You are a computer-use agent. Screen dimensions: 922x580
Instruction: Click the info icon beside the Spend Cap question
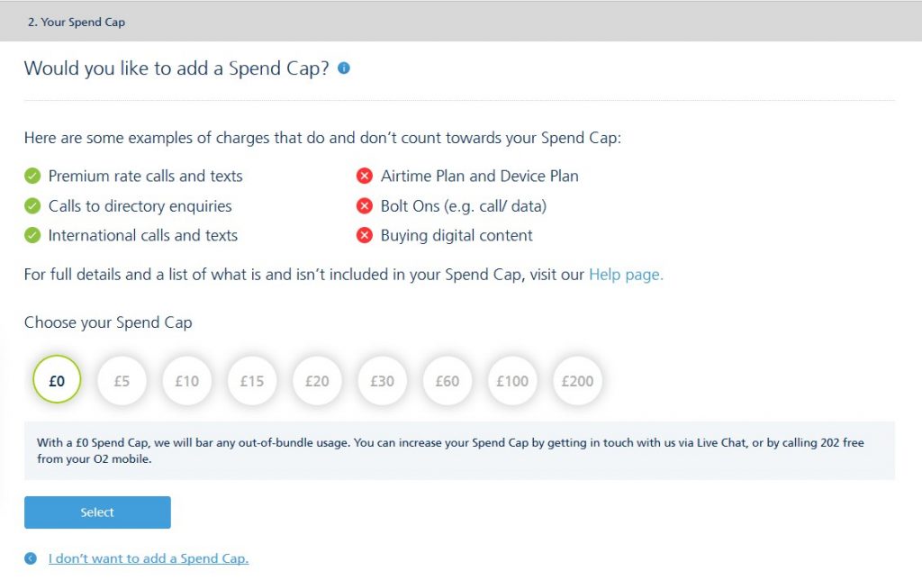coord(343,68)
